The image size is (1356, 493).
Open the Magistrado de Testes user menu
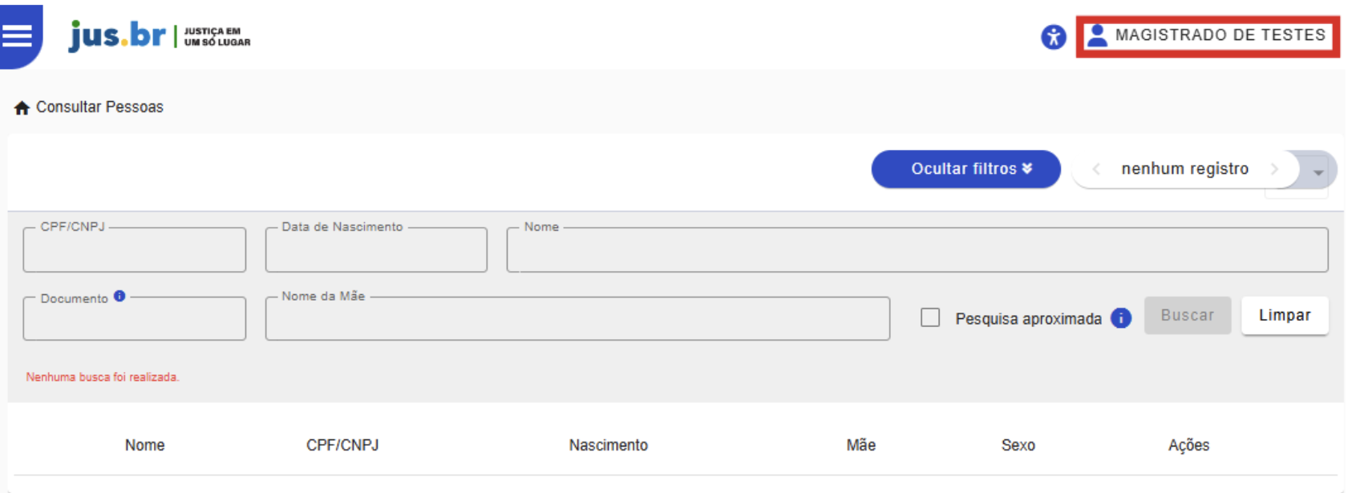coord(1219,35)
